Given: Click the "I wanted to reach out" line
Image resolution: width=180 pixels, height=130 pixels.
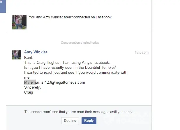Looking at the screenshot, I should pos(76,73).
